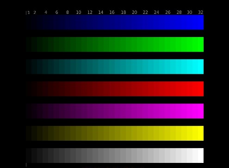Click the brightest magenta swatch at step 32

201,111
